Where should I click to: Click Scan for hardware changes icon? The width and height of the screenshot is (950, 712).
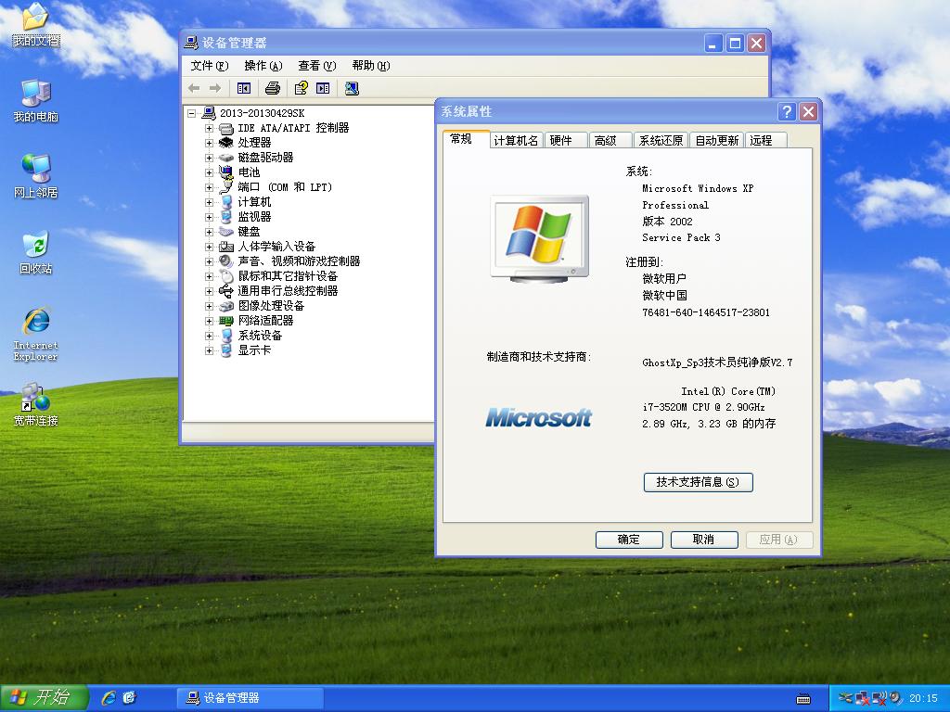coord(352,88)
